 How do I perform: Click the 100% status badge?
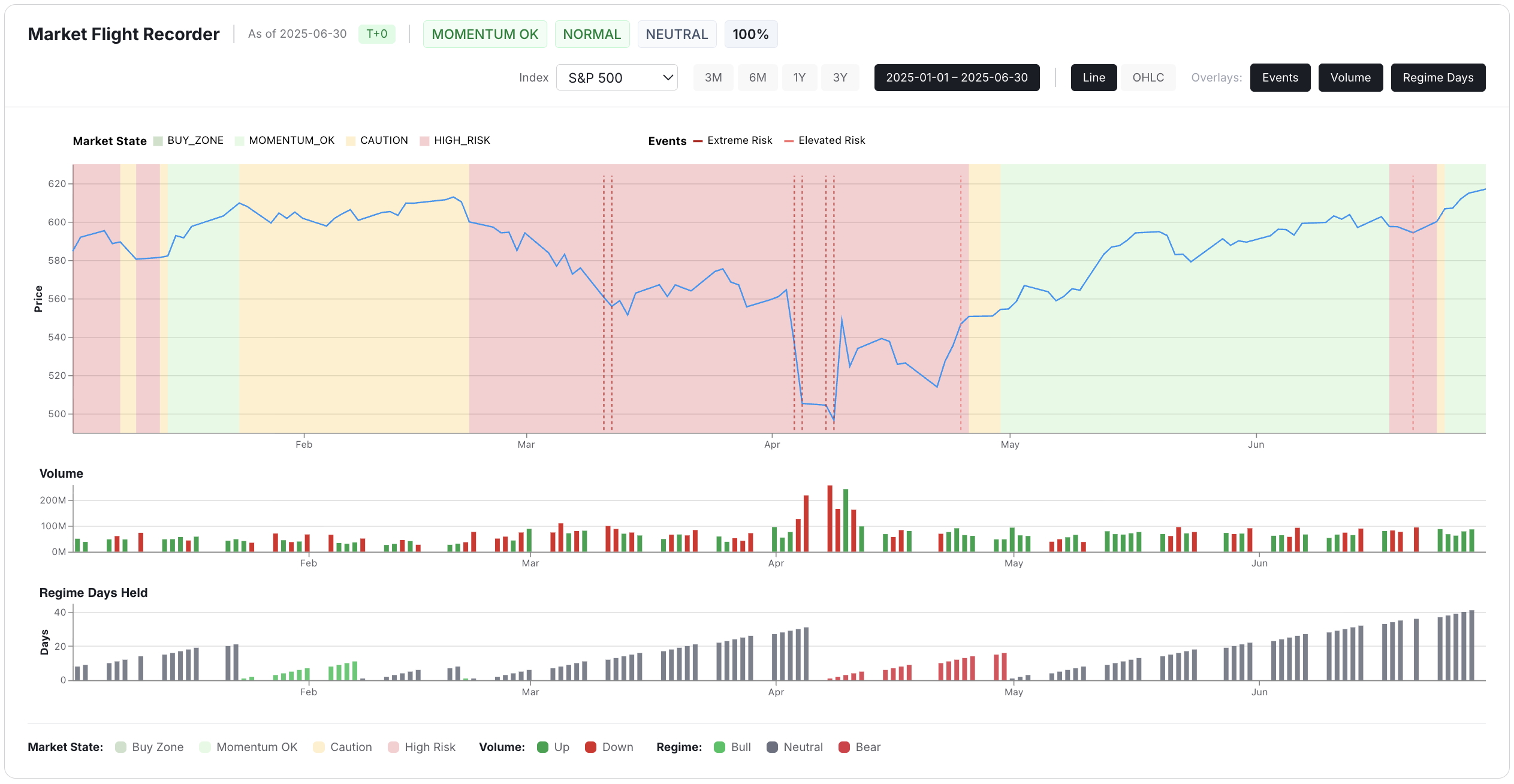point(750,34)
